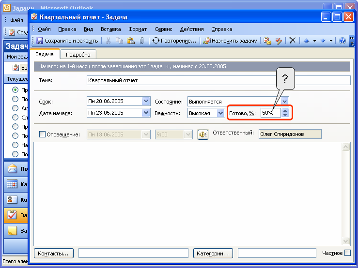
Task: Open the Вид menu
Action: (88, 29)
